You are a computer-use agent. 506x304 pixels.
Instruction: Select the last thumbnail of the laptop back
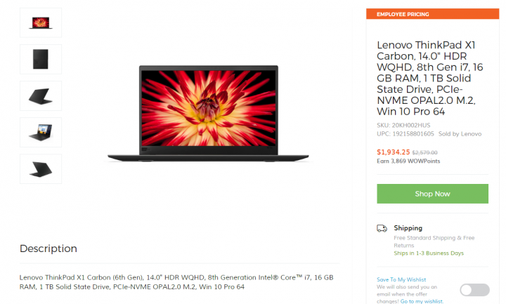(x=41, y=169)
